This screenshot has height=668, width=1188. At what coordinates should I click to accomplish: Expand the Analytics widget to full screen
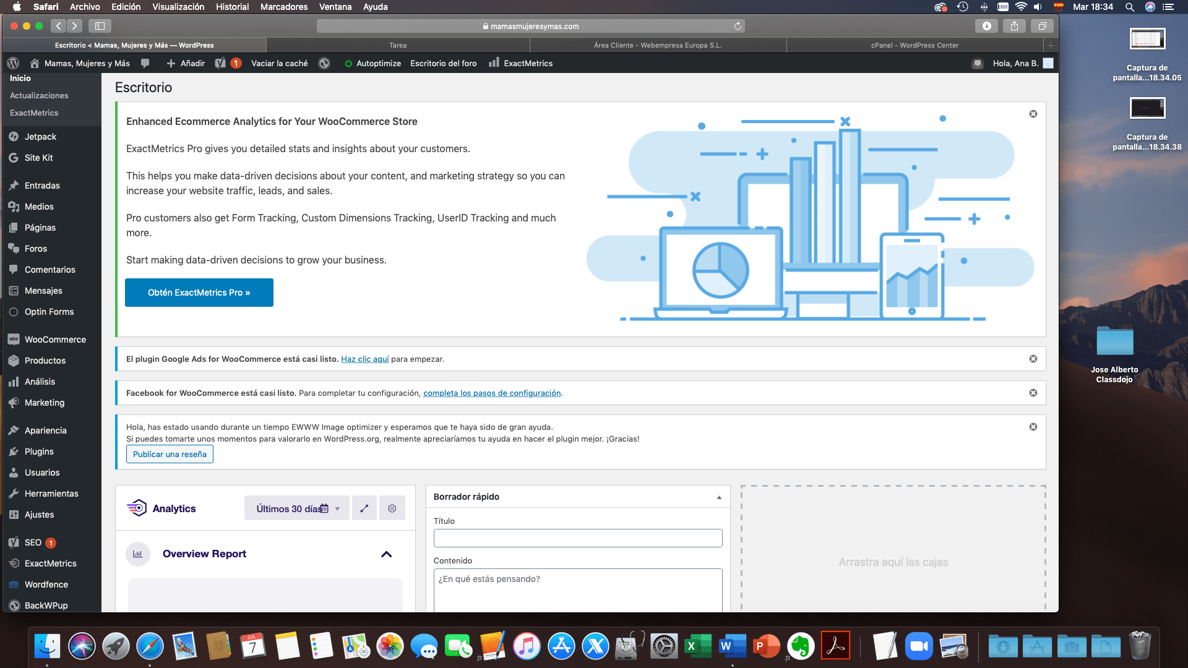(x=364, y=508)
